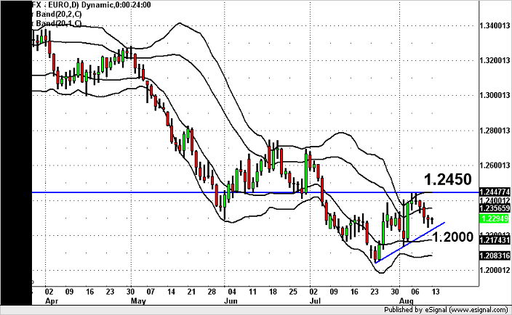Select the 1.244774 price marker
Image resolution: width=512 pixels, height=315 pixels.
[495, 192]
